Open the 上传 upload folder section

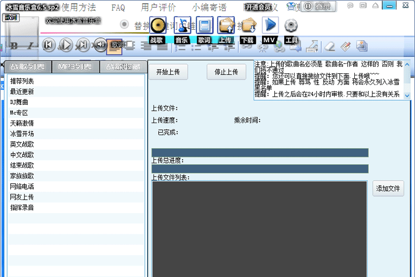point(226,25)
